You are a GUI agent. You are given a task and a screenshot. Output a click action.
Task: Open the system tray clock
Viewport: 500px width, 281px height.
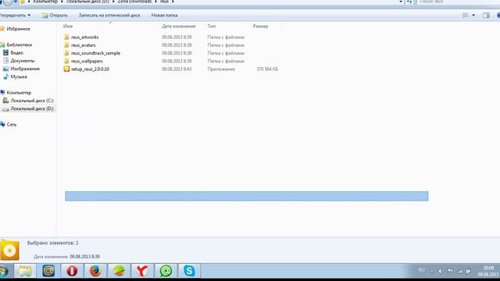pos(488,271)
